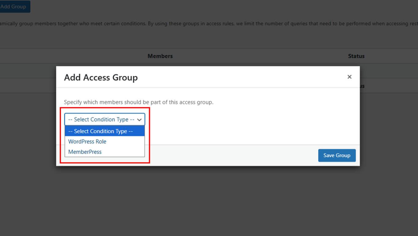The width and height of the screenshot is (418, 236).
Task: Click the Status column header
Action: point(356,56)
